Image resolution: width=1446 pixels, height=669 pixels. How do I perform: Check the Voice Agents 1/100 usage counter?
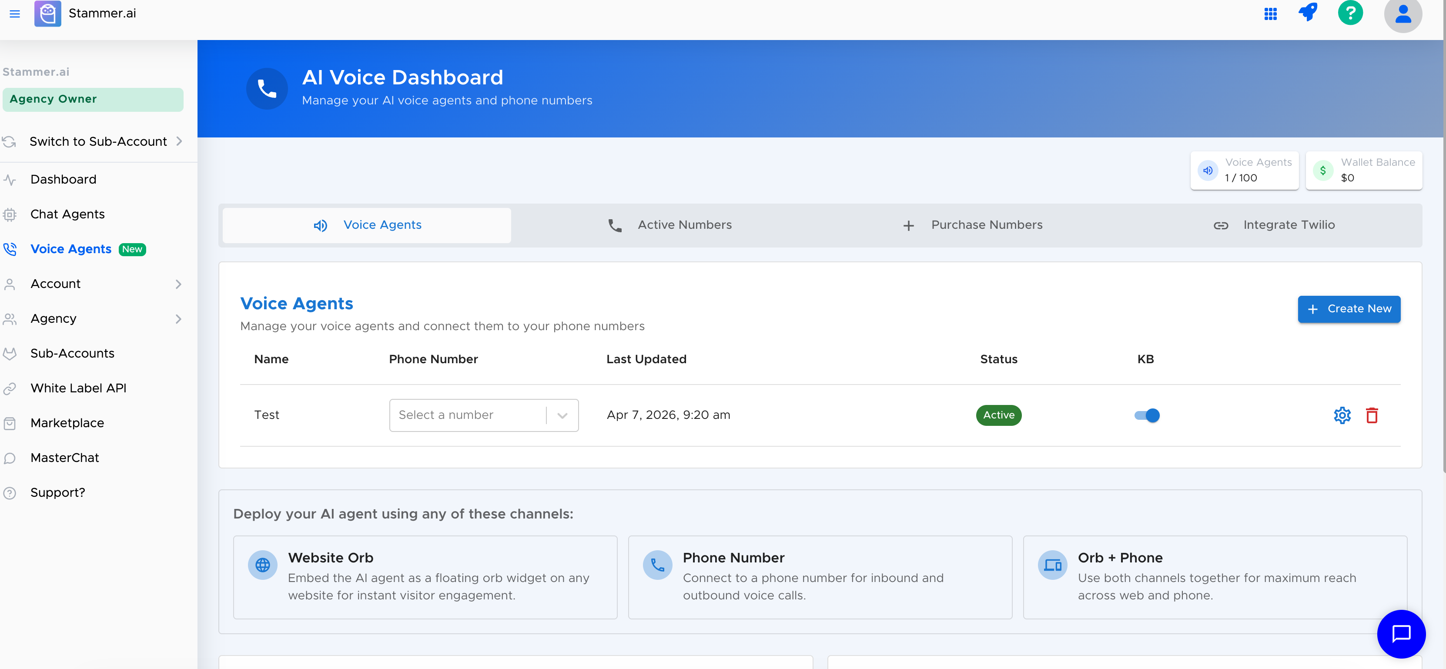click(1244, 170)
